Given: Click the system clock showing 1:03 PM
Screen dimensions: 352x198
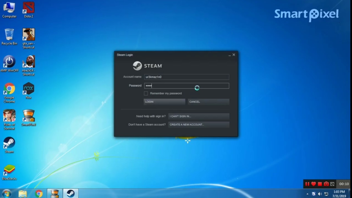Looking at the screenshot, I should pos(339,194).
